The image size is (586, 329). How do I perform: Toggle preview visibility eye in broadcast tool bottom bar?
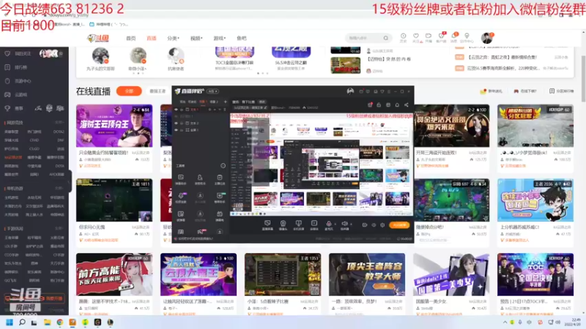(374, 225)
